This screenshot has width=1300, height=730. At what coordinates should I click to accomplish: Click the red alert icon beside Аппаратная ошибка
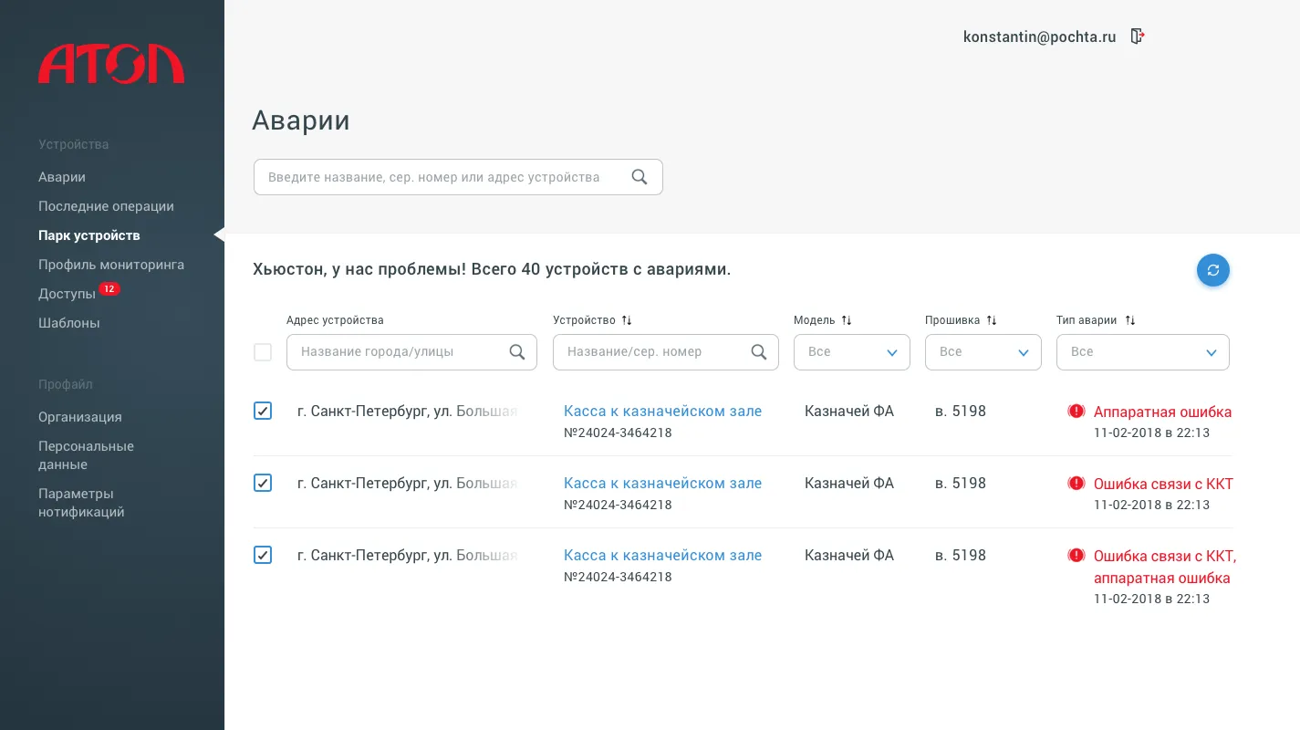coord(1076,412)
